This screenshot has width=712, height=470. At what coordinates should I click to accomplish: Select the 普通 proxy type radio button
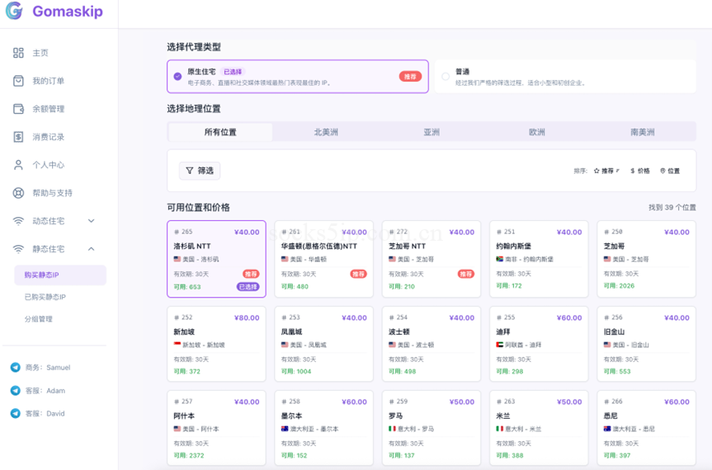[446, 77]
